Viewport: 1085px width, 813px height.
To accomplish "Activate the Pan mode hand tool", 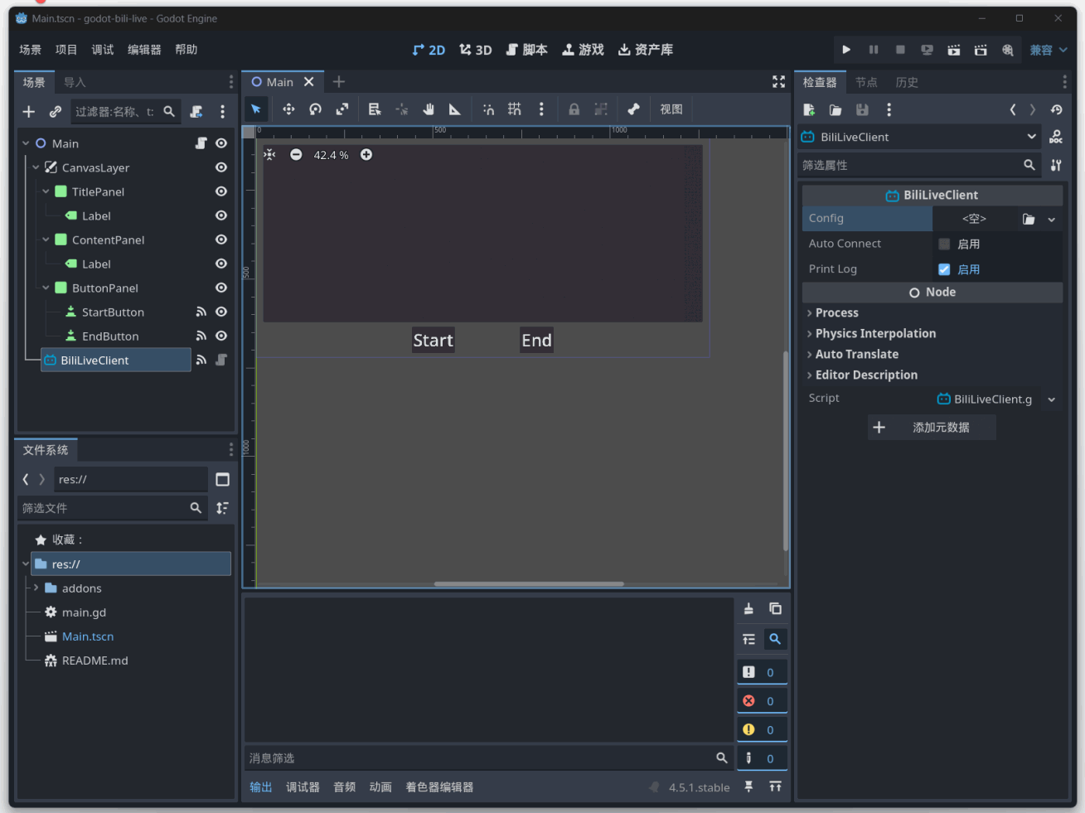I will [429, 109].
